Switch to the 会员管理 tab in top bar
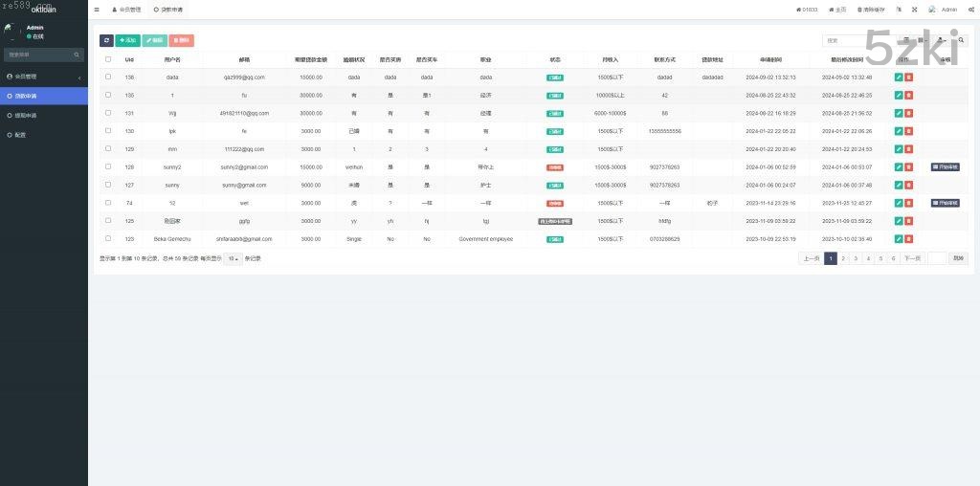 pyautogui.click(x=126, y=10)
